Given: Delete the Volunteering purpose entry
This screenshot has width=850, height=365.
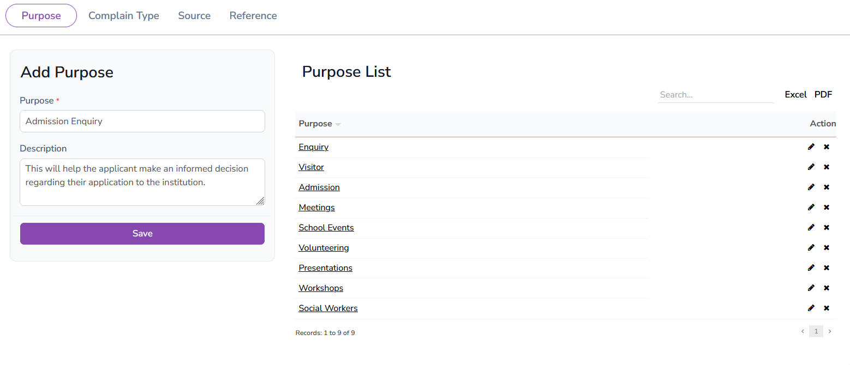Looking at the screenshot, I should tap(827, 247).
